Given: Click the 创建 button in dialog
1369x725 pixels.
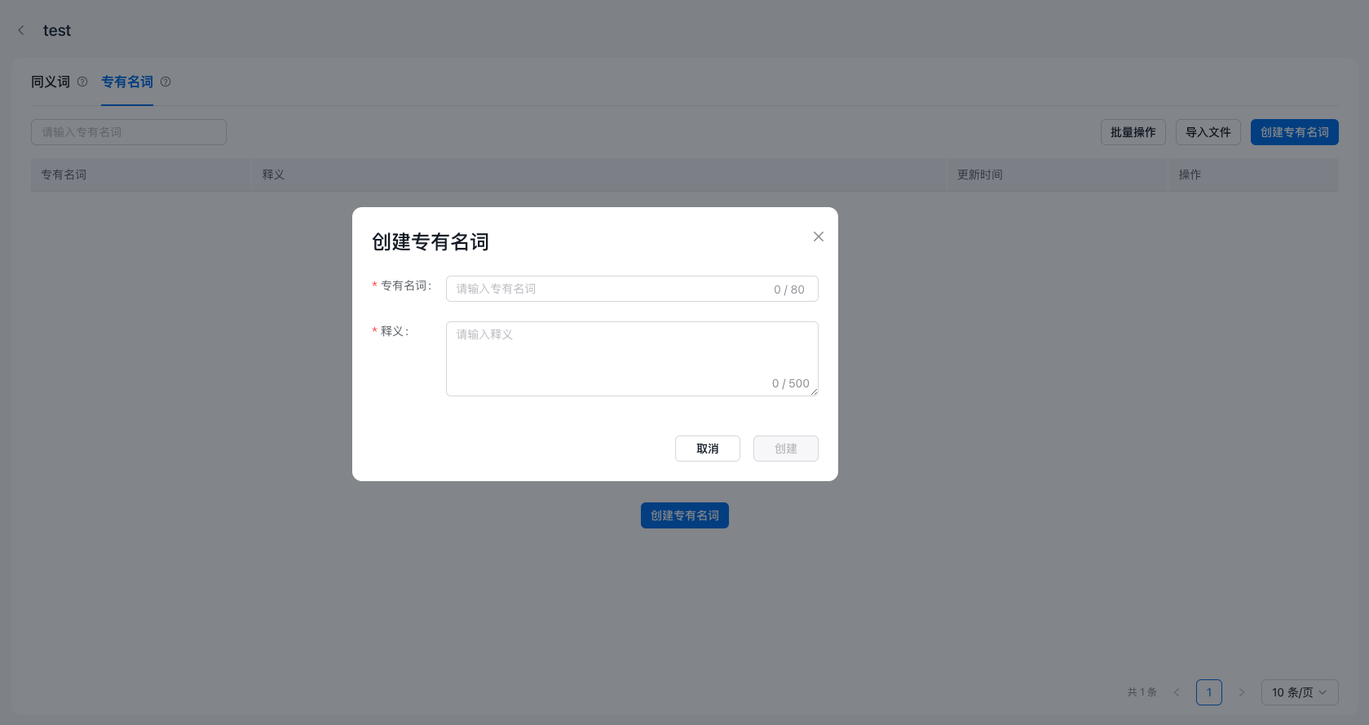Looking at the screenshot, I should tap(786, 449).
